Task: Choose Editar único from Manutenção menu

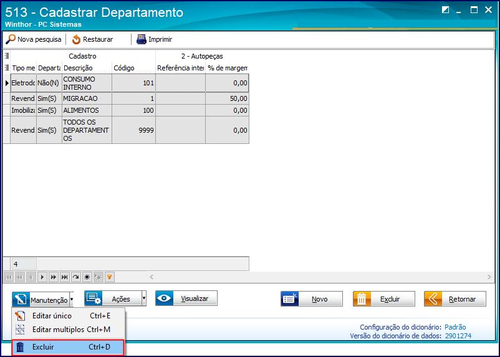Action: point(68,316)
